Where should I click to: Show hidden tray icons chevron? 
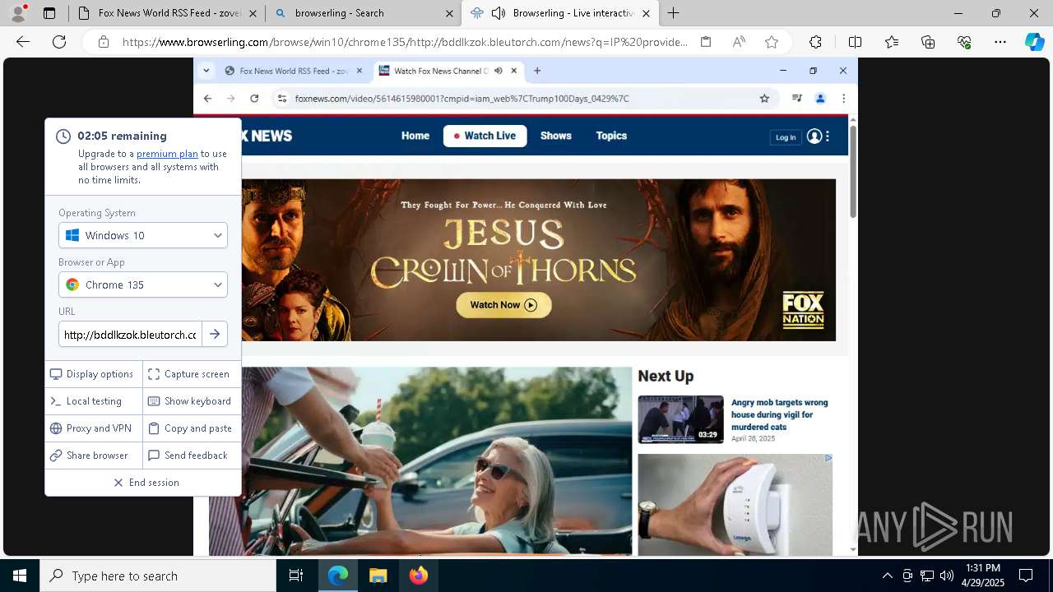pyautogui.click(x=887, y=576)
